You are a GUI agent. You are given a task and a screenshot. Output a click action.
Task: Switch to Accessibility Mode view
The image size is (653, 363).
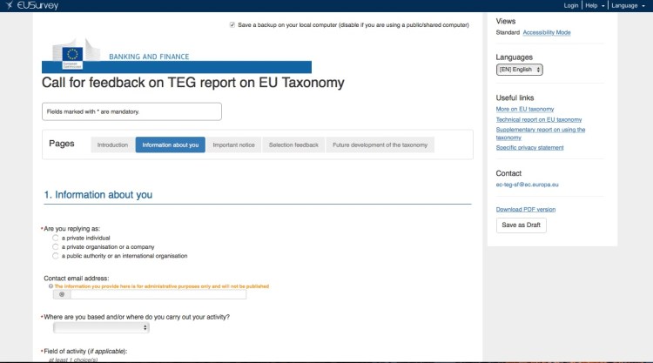tap(547, 32)
